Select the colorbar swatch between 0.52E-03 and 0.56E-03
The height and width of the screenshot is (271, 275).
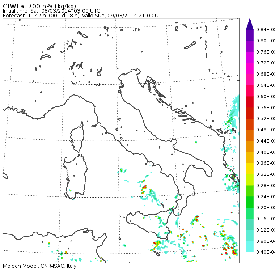click(x=250, y=113)
